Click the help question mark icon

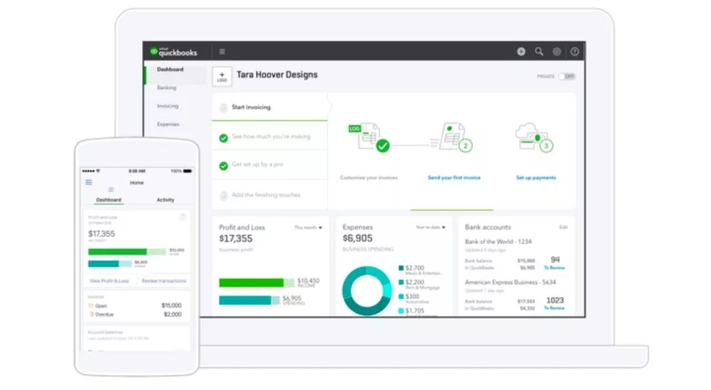(x=574, y=52)
